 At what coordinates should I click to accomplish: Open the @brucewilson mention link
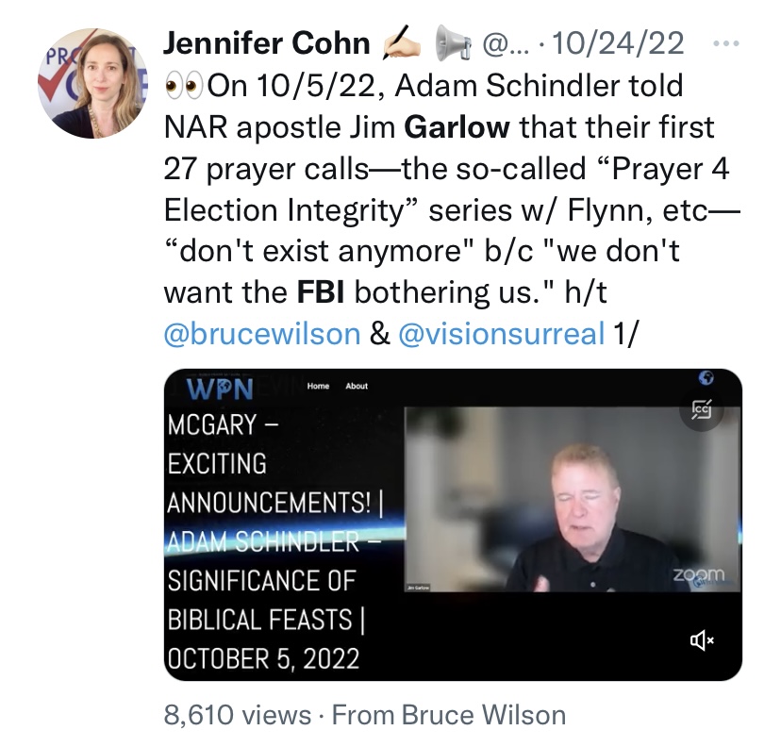(x=262, y=333)
